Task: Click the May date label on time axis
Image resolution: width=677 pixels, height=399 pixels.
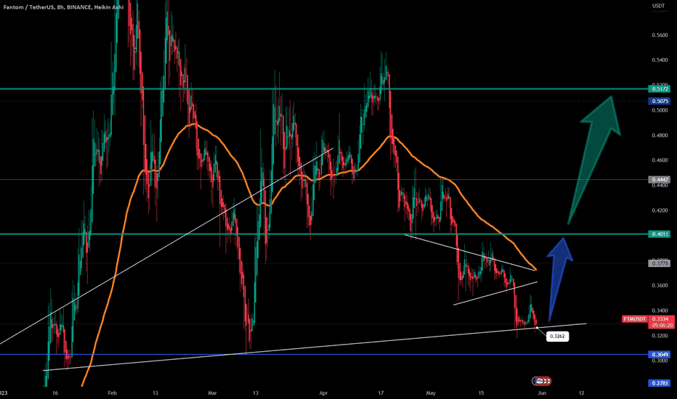Action: 431,393
